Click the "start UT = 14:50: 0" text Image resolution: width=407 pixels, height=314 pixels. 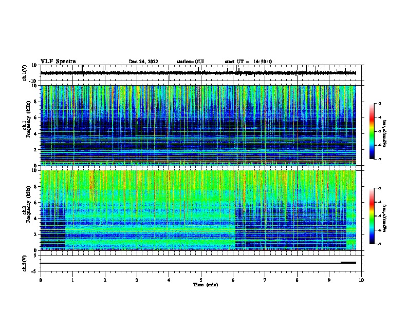coord(248,62)
